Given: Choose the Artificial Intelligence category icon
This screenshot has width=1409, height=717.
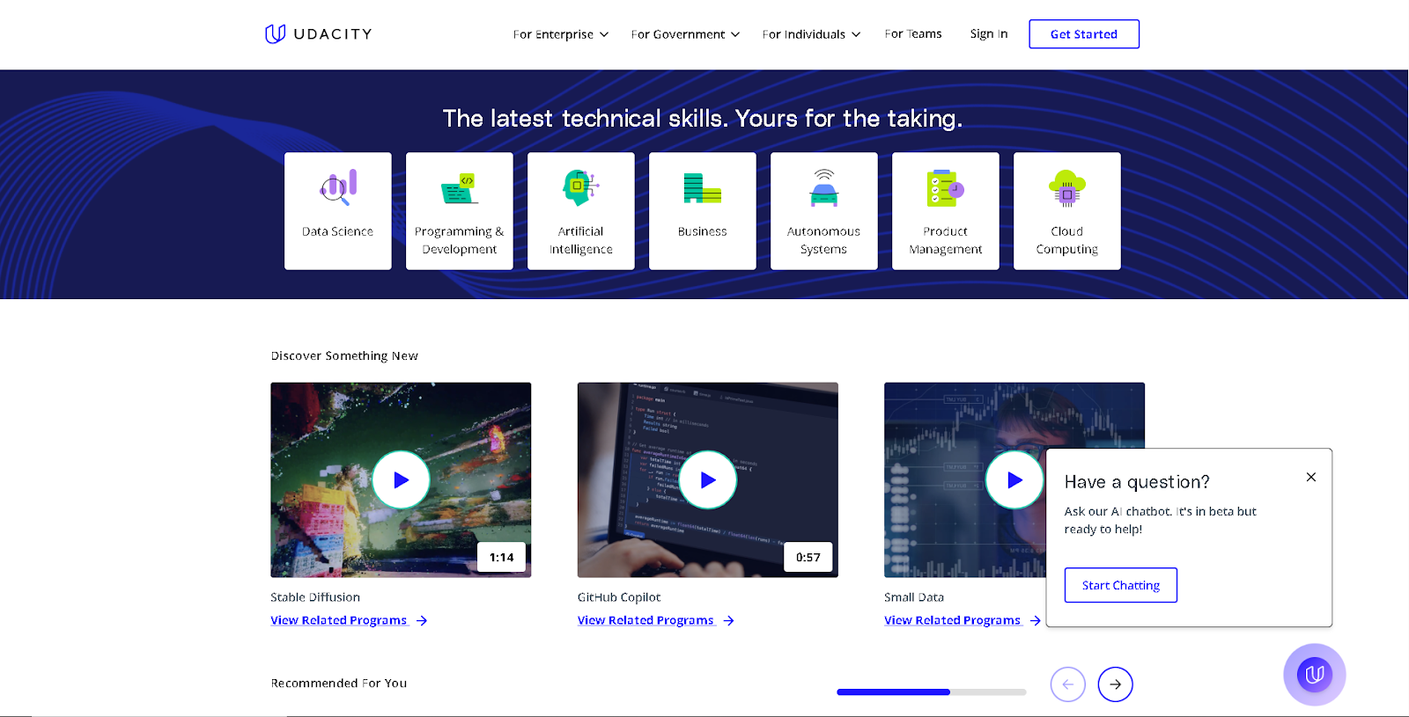Looking at the screenshot, I should coord(580,187).
